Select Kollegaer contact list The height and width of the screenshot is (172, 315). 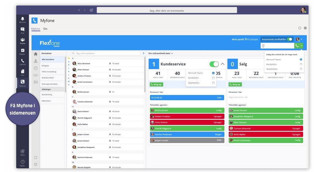click(x=52, y=66)
